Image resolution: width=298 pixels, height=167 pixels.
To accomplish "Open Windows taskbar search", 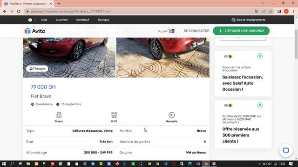I will (x=12, y=164).
